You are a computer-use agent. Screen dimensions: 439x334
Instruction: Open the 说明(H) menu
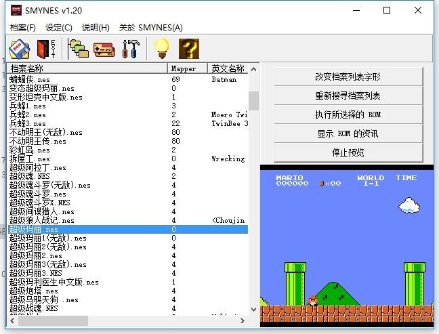(96, 28)
